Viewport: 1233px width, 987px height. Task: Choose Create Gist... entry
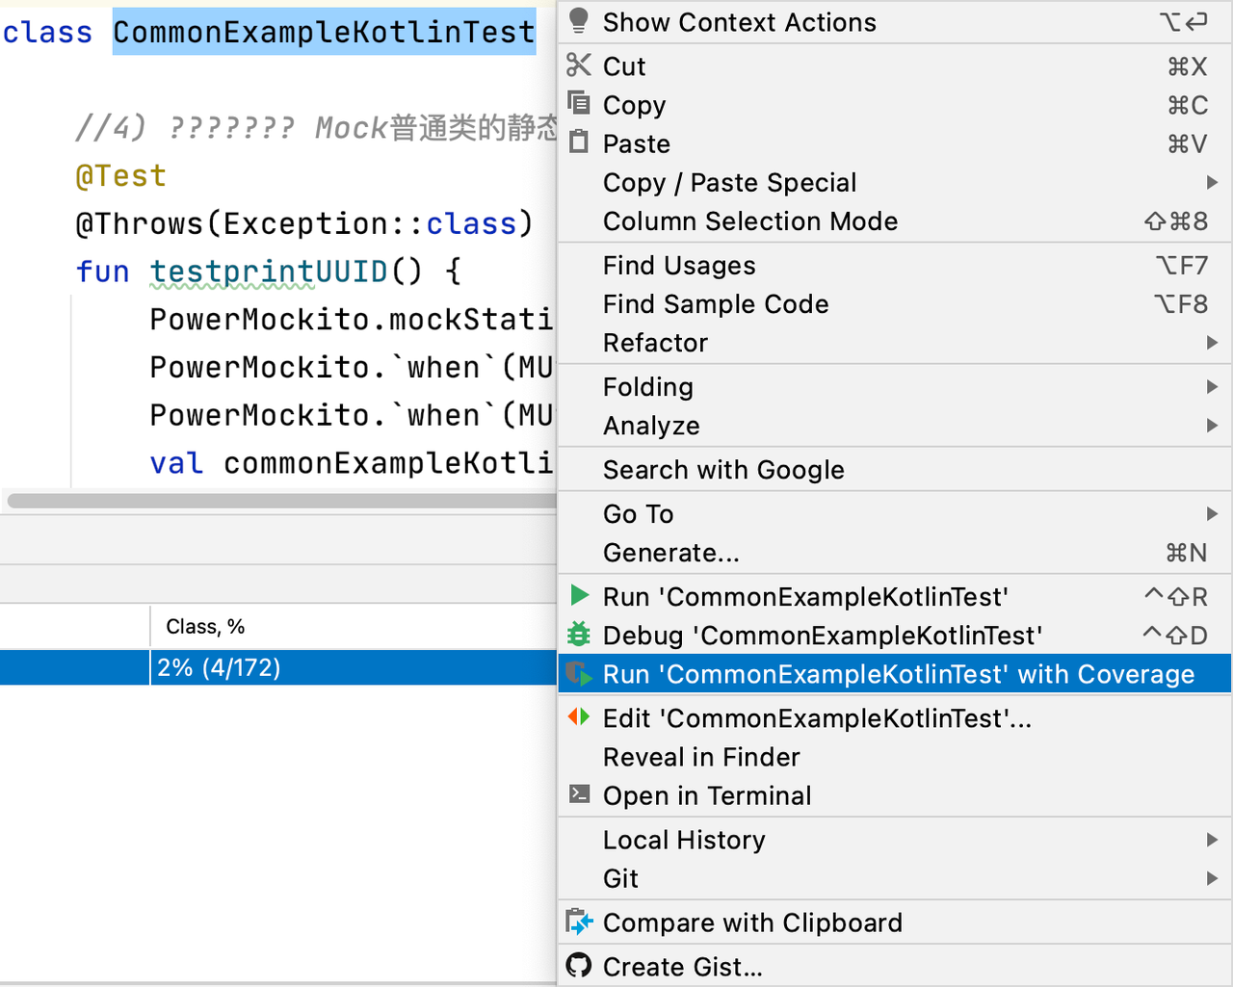pos(894,966)
